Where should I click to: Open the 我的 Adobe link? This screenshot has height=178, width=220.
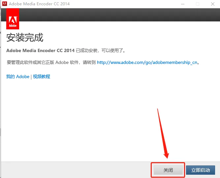pyautogui.click(x=18, y=76)
